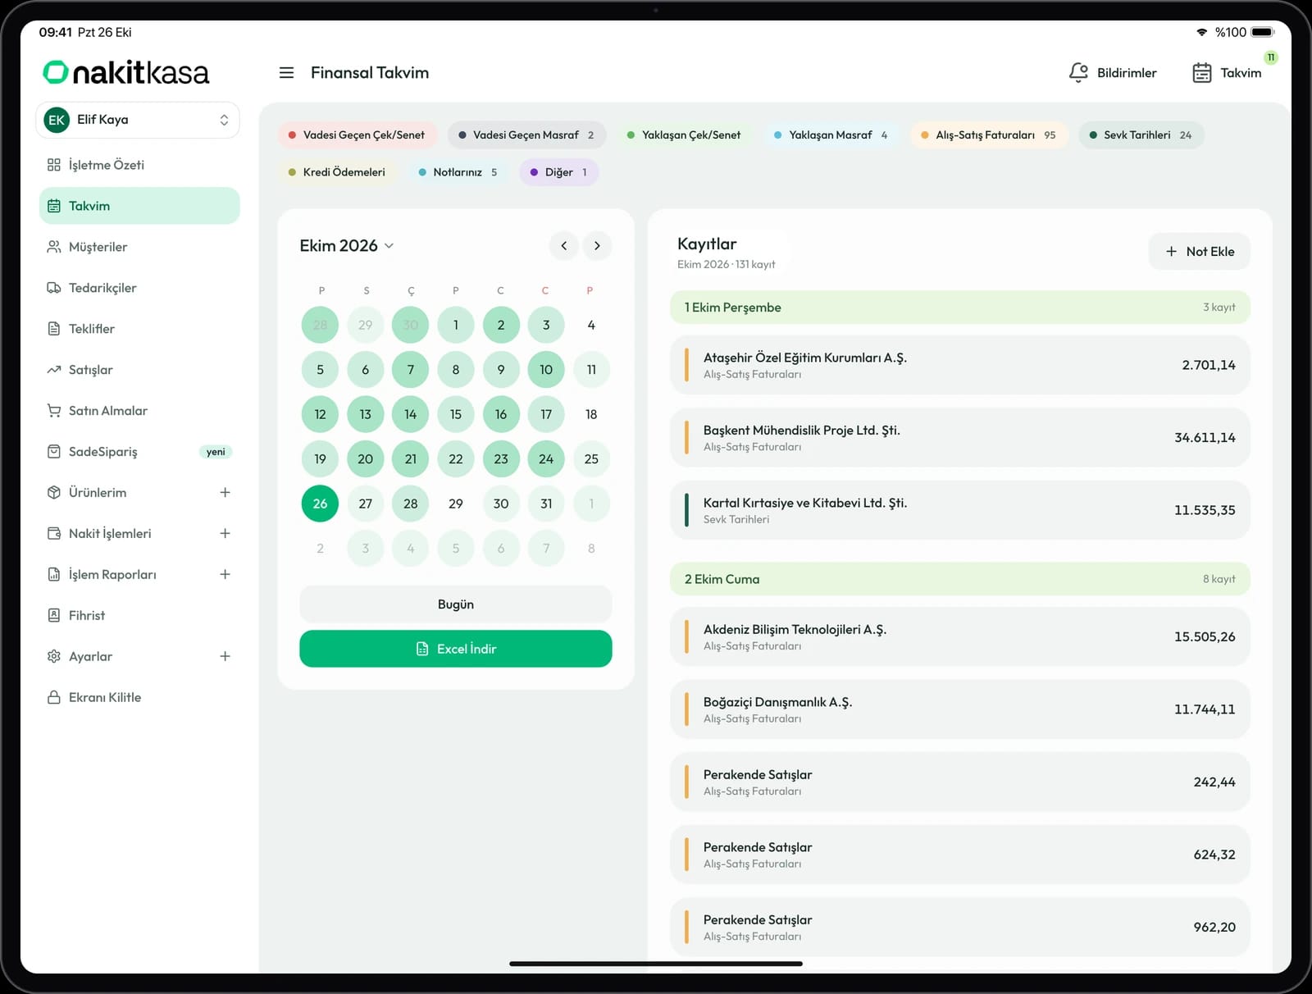Viewport: 1312px width, 994px height.
Task: Expand the Ayarlar submenu plus
Action: point(225,656)
